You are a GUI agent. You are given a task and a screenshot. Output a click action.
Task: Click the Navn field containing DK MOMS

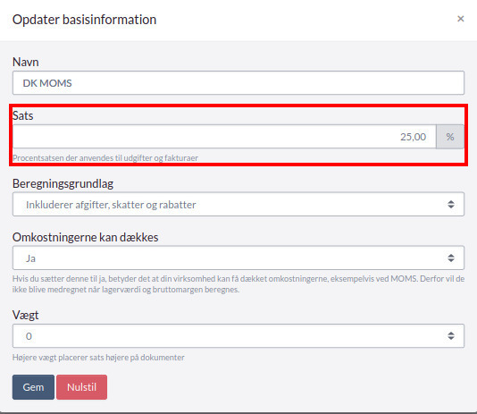(238, 83)
